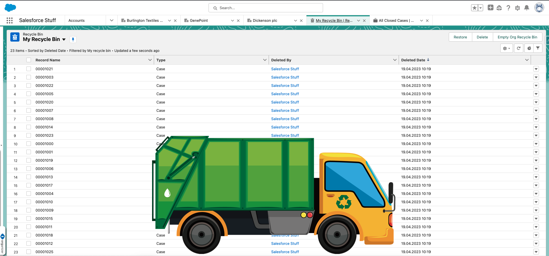This screenshot has width=549, height=256.
Task: Open Salesforce Stuff link in row 00001021
Action: point(285,69)
